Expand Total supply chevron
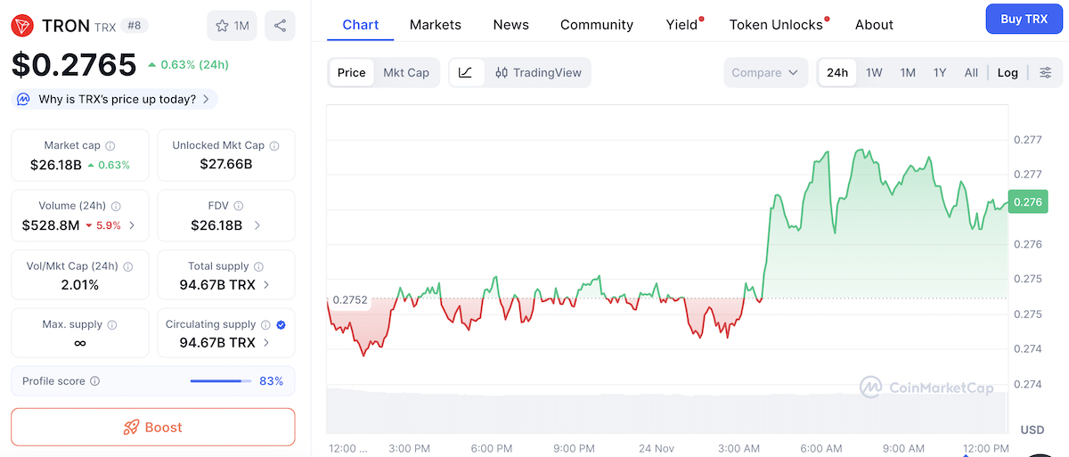Screen dimensions: 1069x457 [267, 285]
